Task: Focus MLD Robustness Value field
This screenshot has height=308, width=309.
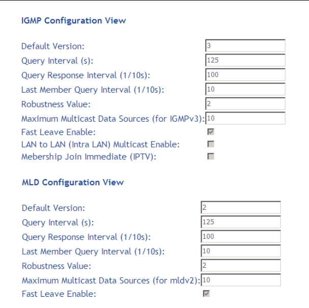Action: 241,266
